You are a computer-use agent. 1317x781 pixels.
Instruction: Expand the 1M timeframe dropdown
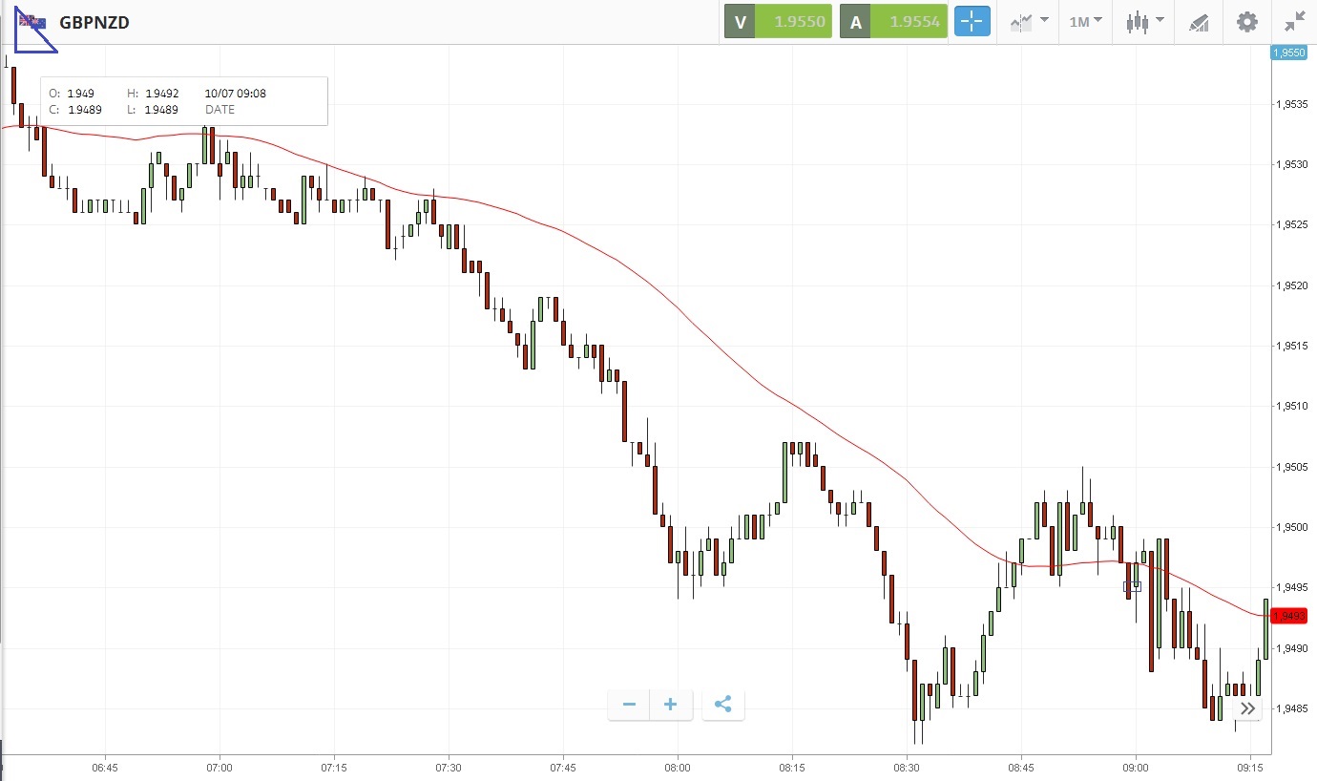[x=1085, y=22]
